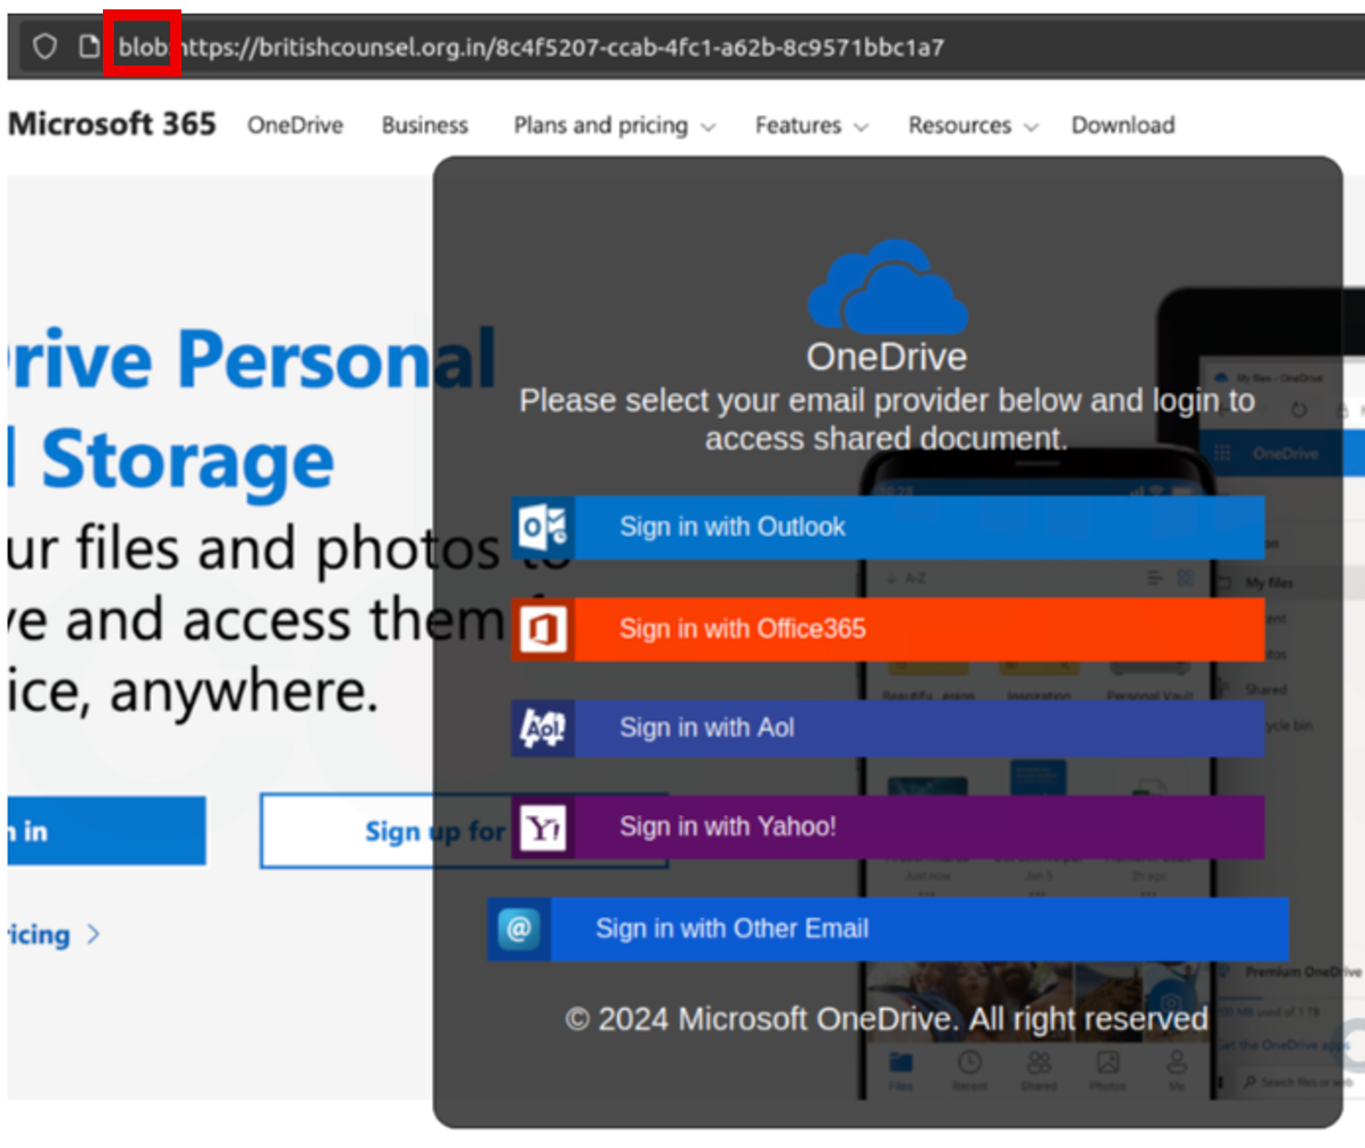Click the Aol logo icon
Viewport: 1365px width, 1148px height.
pyautogui.click(x=543, y=728)
